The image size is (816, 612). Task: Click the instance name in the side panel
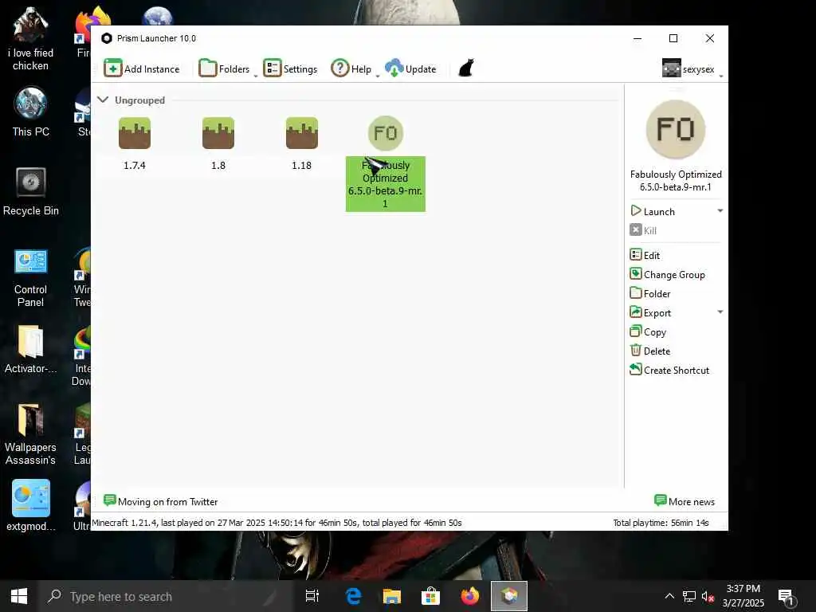tap(676, 181)
